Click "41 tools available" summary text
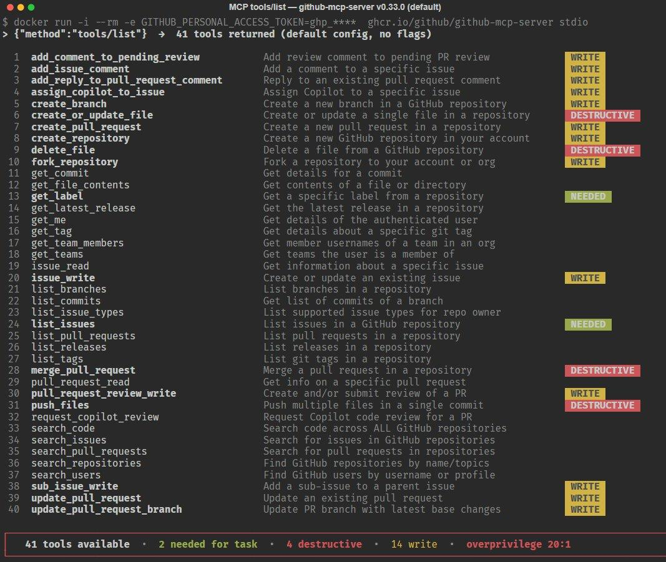 click(x=77, y=545)
